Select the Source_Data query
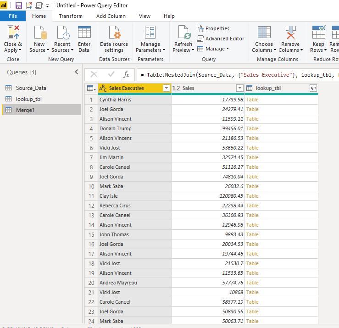 point(41,88)
